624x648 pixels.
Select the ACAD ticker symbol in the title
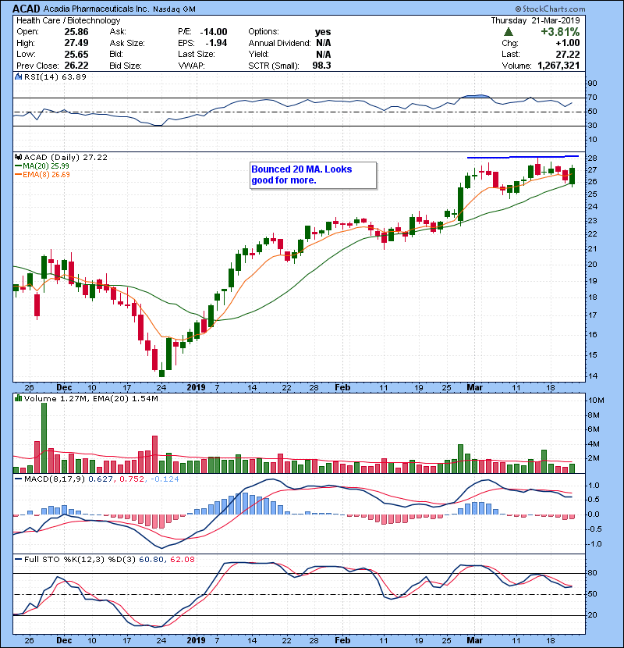[27, 9]
